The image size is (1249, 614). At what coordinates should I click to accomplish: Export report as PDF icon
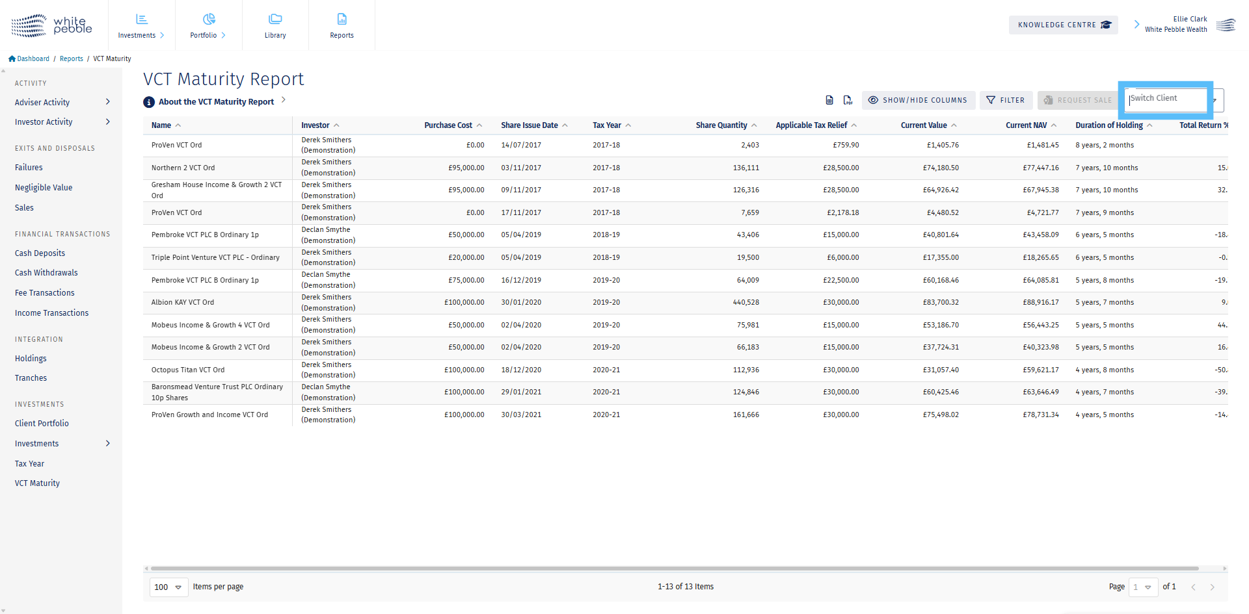coord(848,100)
